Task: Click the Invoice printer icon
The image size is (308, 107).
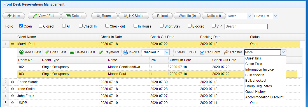Action: [x=125, y=52]
